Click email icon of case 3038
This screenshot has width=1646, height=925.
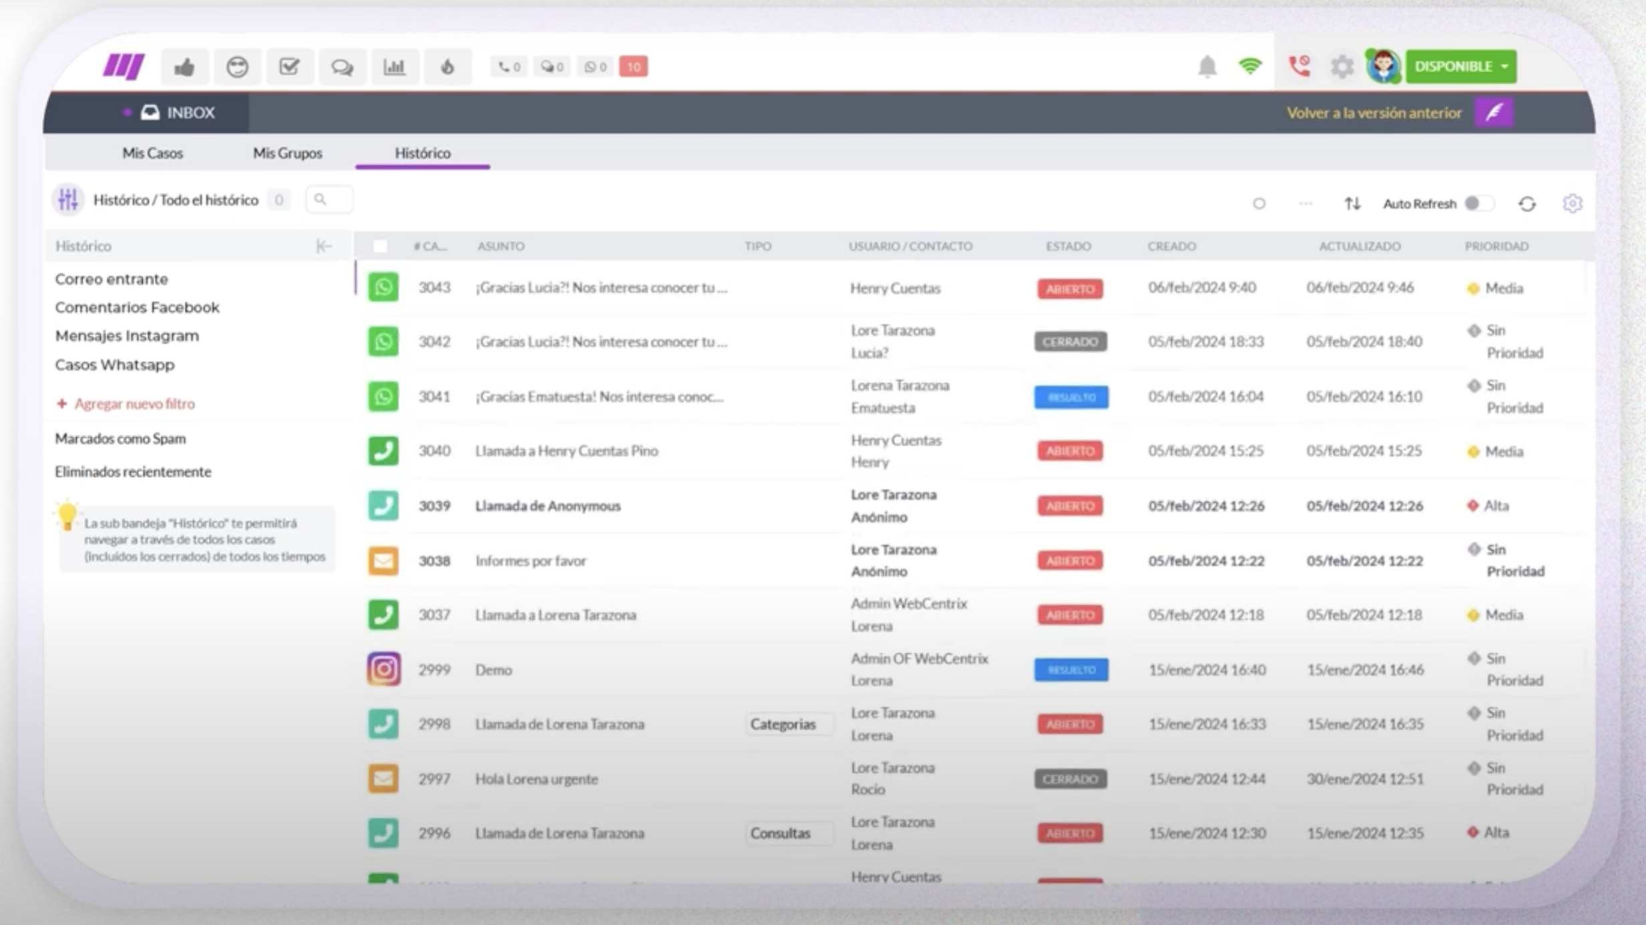383,561
